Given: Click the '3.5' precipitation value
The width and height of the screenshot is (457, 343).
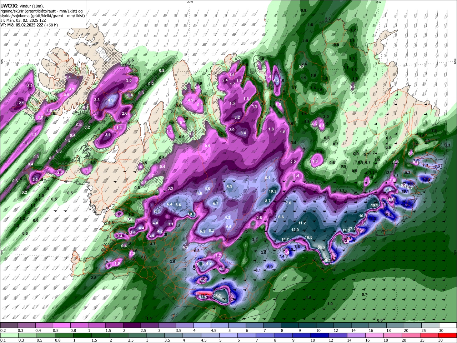Looking at the screenshot, I should (x=35, y=179).
